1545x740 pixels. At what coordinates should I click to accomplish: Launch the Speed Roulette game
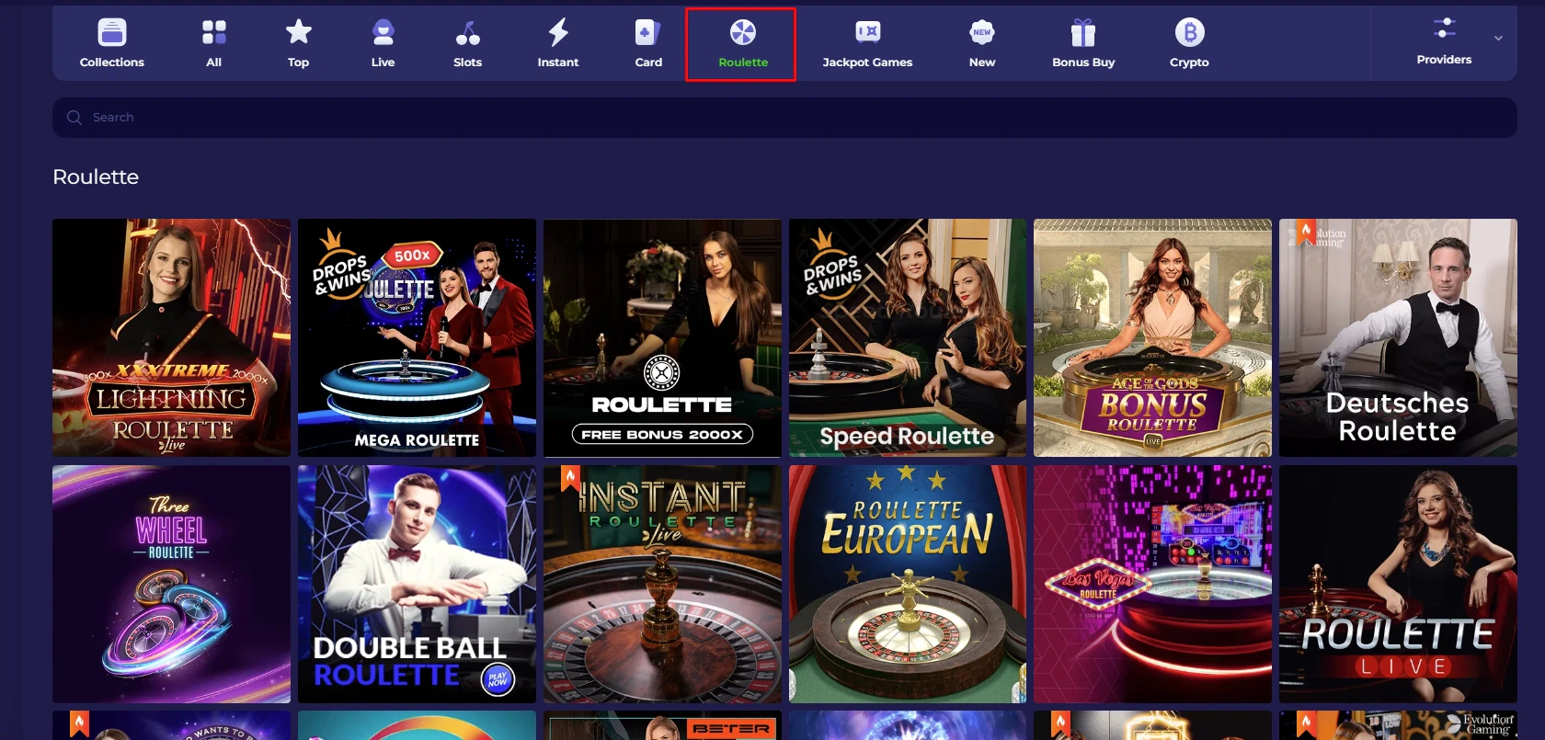pyautogui.click(x=908, y=337)
